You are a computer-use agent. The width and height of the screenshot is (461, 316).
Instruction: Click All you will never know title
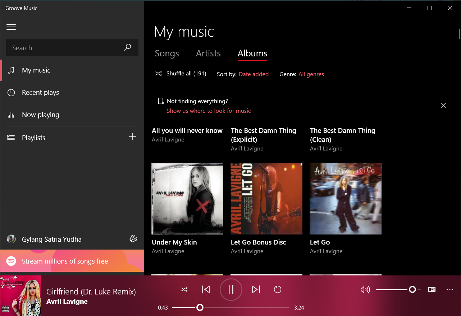(x=187, y=131)
